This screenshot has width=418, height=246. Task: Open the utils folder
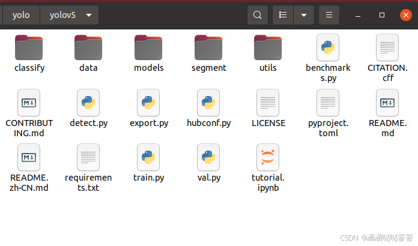point(268,47)
